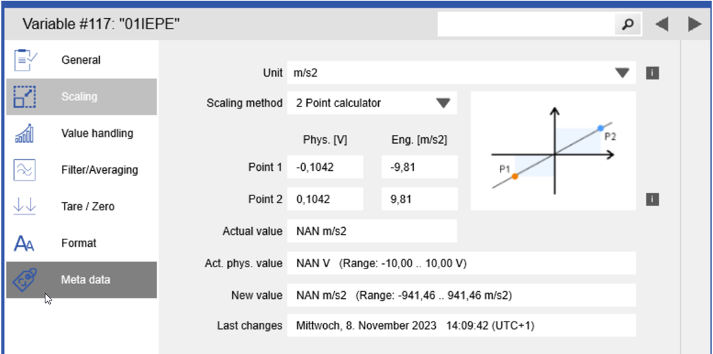Click the P2 blue point on graph
This screenshot has width=713, height=354.
point(600,128)
